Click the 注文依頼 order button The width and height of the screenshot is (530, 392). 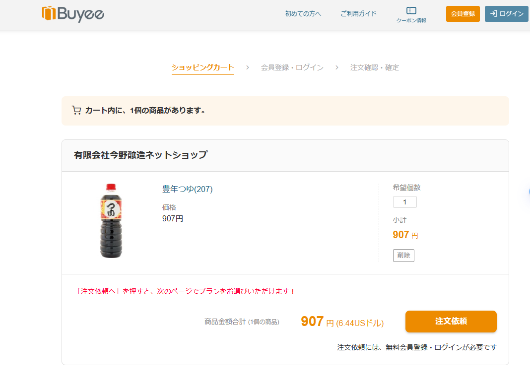click(x=451, y=322)
